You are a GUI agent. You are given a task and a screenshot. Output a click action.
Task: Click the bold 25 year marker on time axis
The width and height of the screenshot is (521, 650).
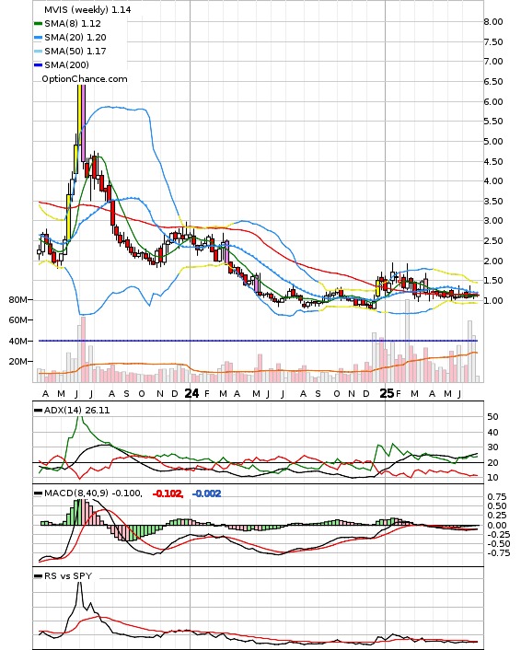click(387, 393)
